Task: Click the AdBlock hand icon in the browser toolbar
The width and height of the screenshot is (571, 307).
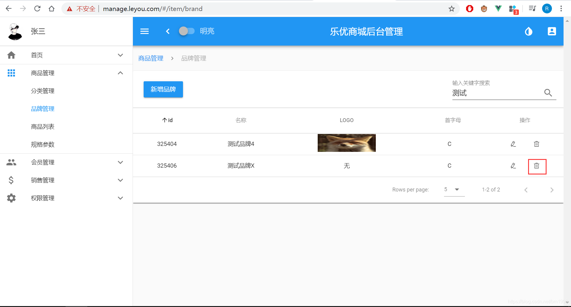Action: point(470,8)
